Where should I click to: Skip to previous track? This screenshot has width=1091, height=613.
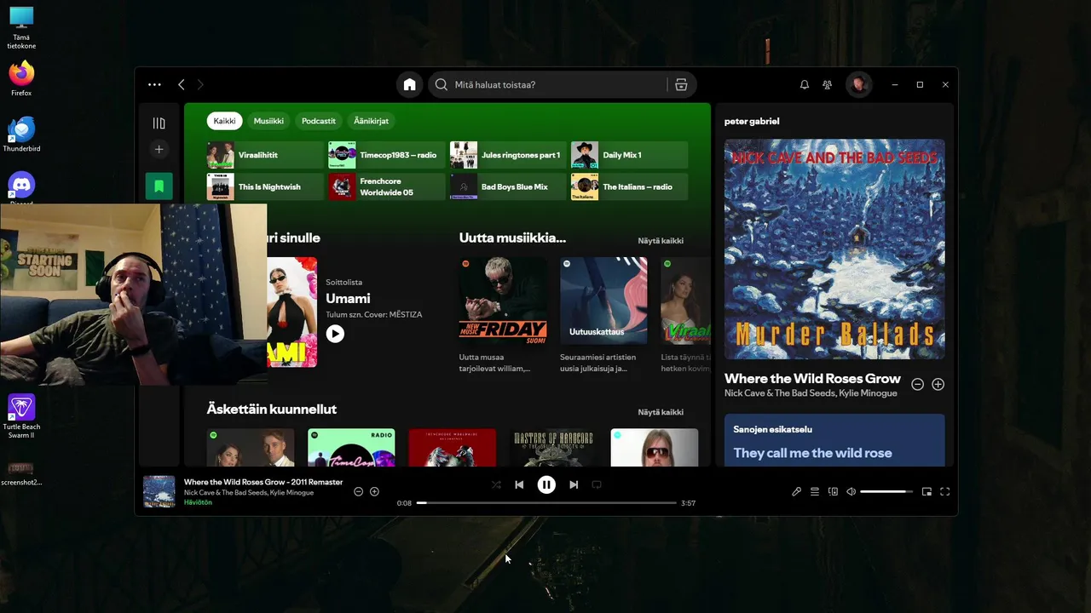click(x=519, y=484)
